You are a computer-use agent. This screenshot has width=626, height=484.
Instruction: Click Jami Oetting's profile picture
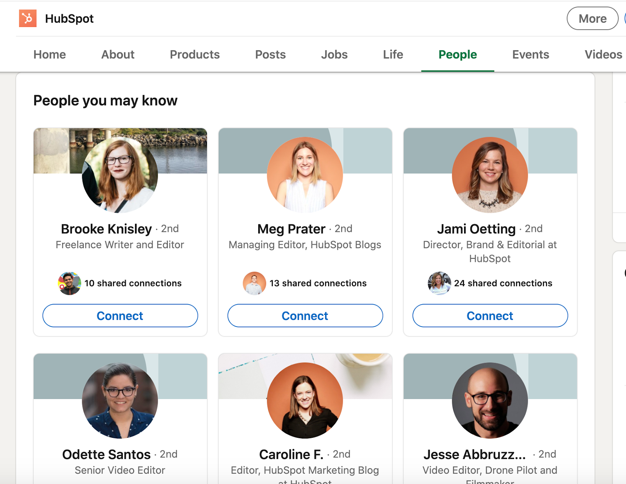point(490,175)
